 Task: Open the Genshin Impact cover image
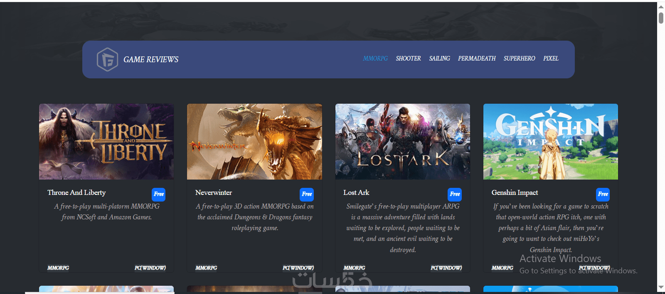(551, 141)
